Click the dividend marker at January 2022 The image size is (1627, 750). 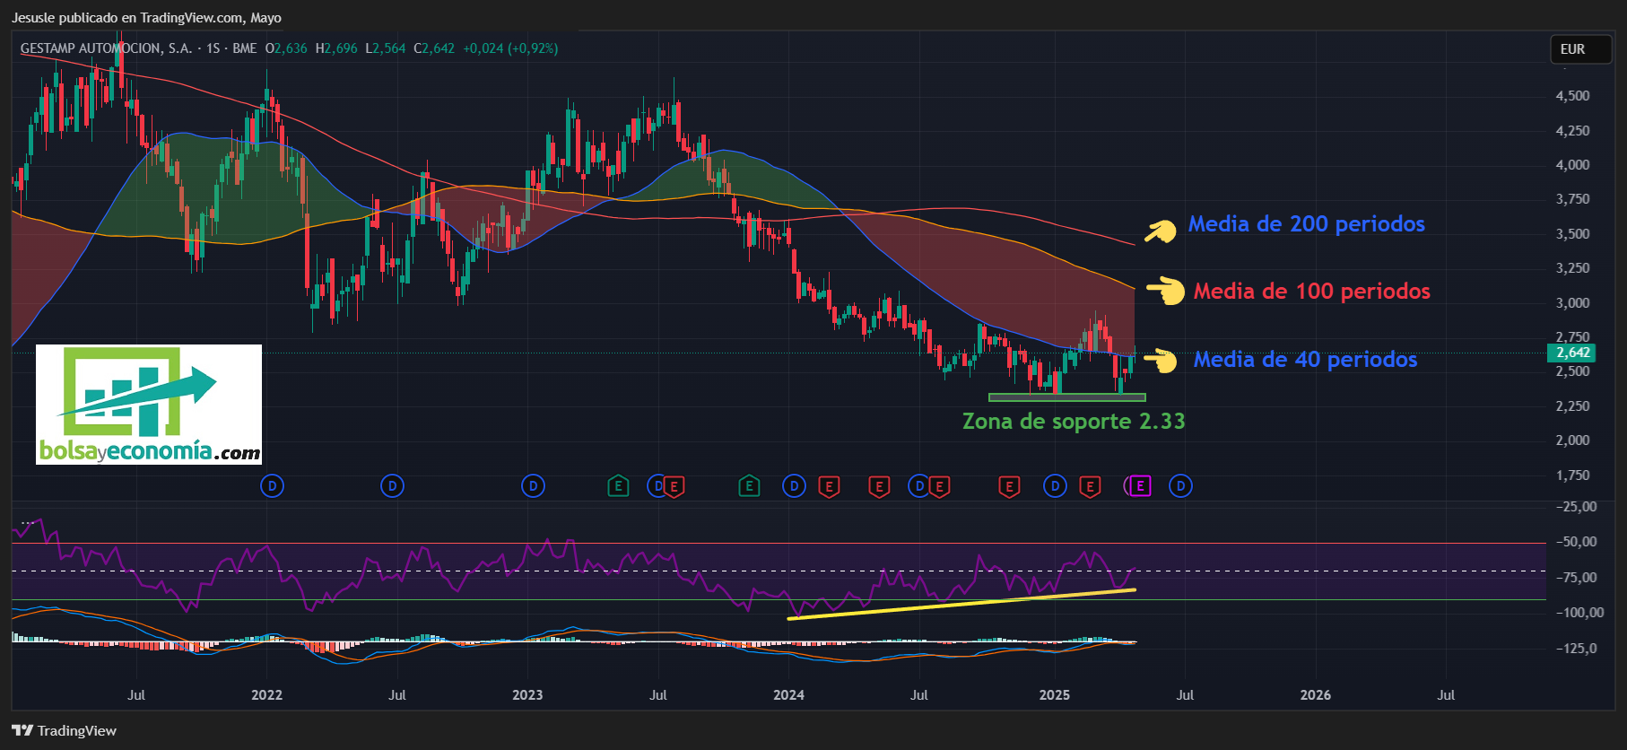(x=272, y=486)
